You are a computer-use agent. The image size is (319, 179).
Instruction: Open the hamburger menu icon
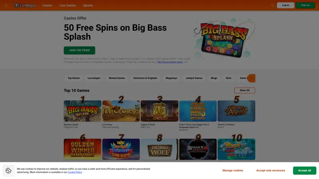pos(6,5)
